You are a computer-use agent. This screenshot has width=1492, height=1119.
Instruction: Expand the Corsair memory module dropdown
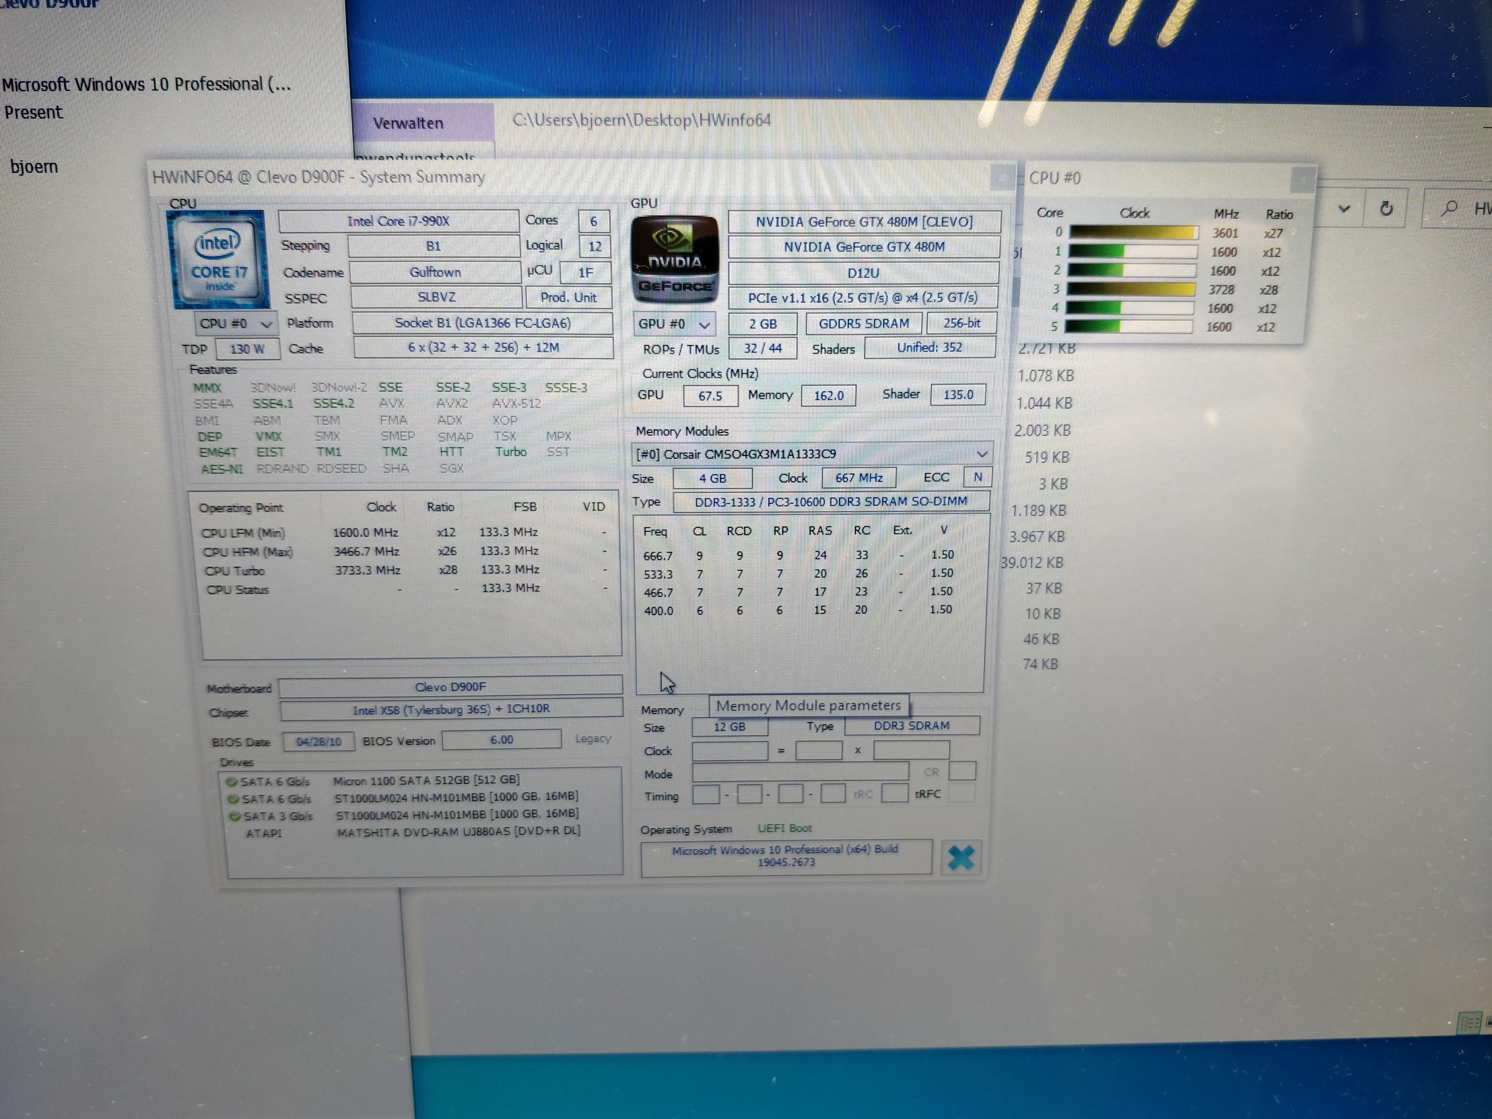tap(981, 454)
